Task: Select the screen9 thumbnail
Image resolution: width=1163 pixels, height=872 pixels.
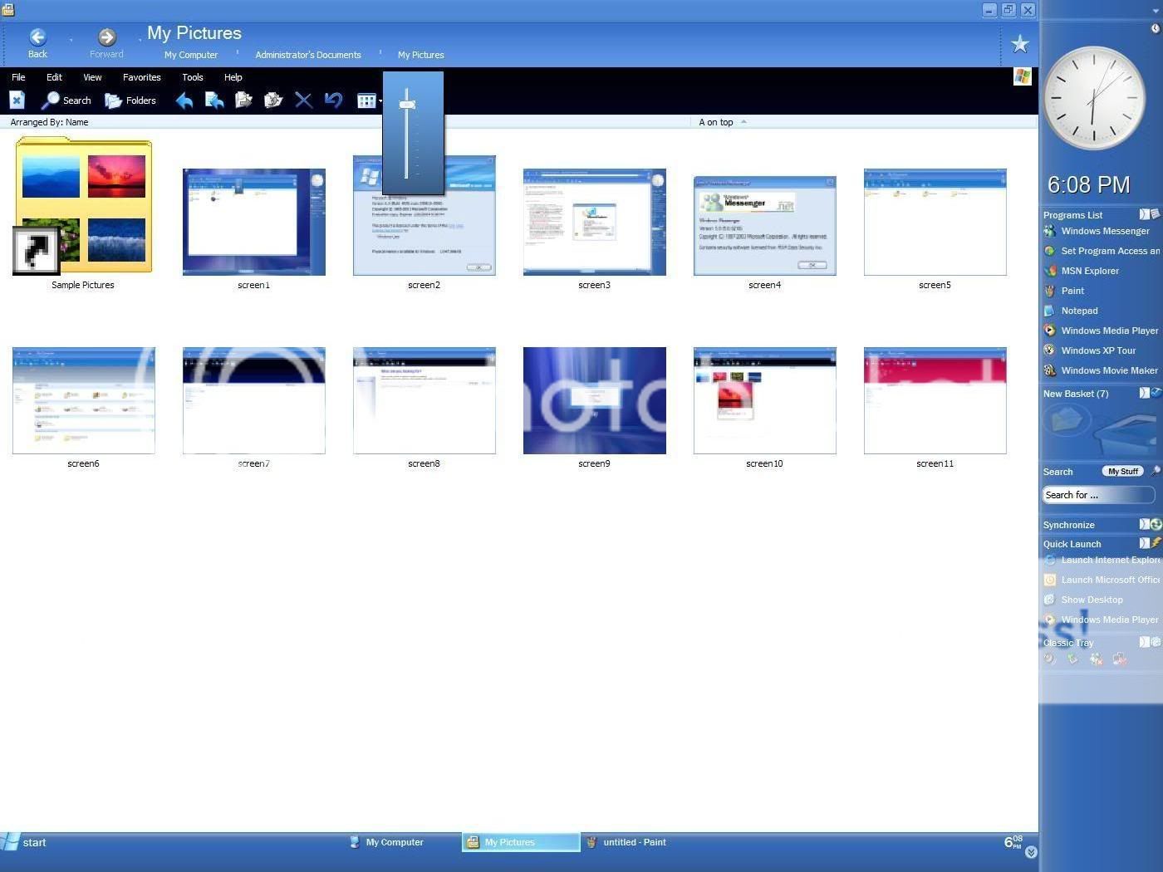Action: click(594, 400)
